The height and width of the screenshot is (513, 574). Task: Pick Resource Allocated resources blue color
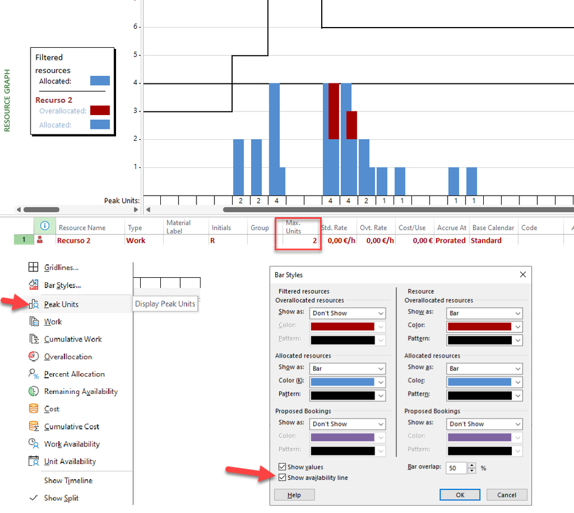pyautogui.click(x=484, y=382)
